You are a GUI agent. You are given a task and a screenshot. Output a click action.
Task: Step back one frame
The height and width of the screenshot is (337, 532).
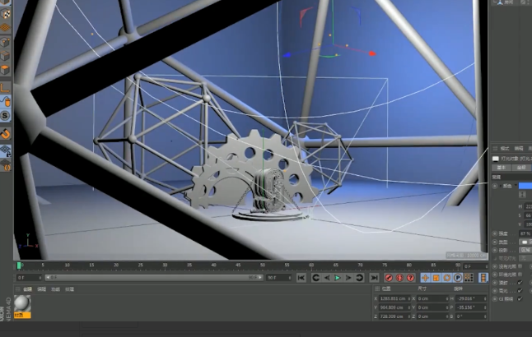(327, 278)
